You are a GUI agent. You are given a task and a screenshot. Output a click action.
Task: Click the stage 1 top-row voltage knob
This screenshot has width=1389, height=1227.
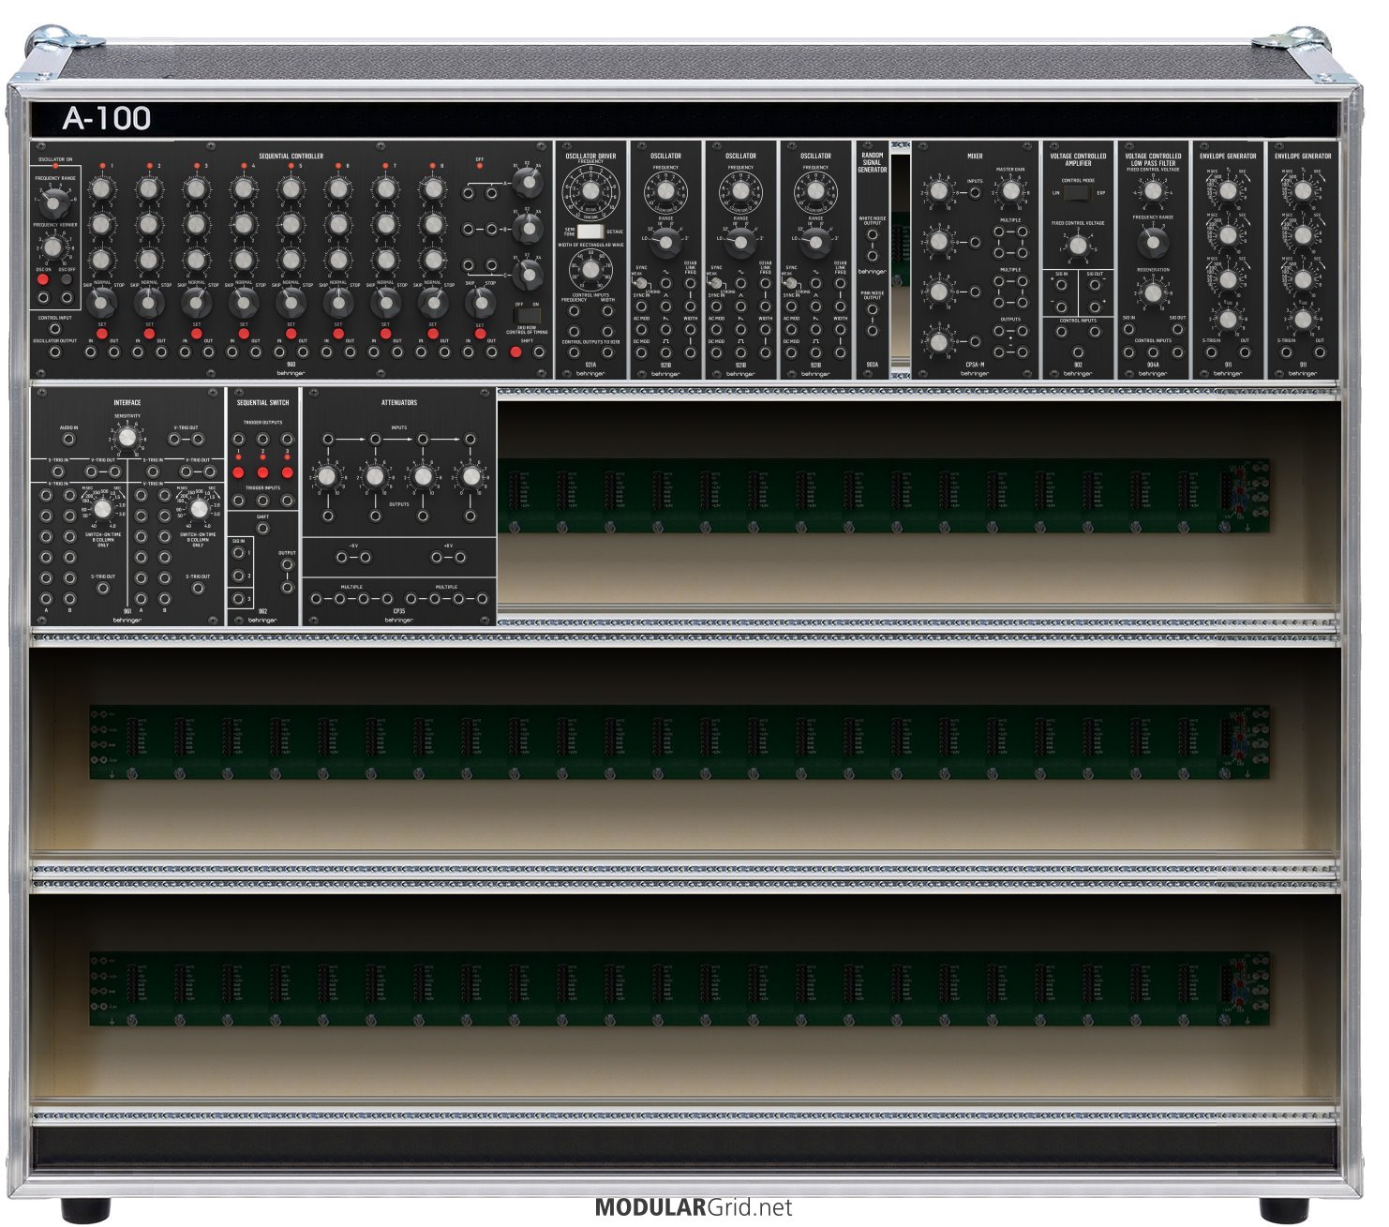pos(101,188)
